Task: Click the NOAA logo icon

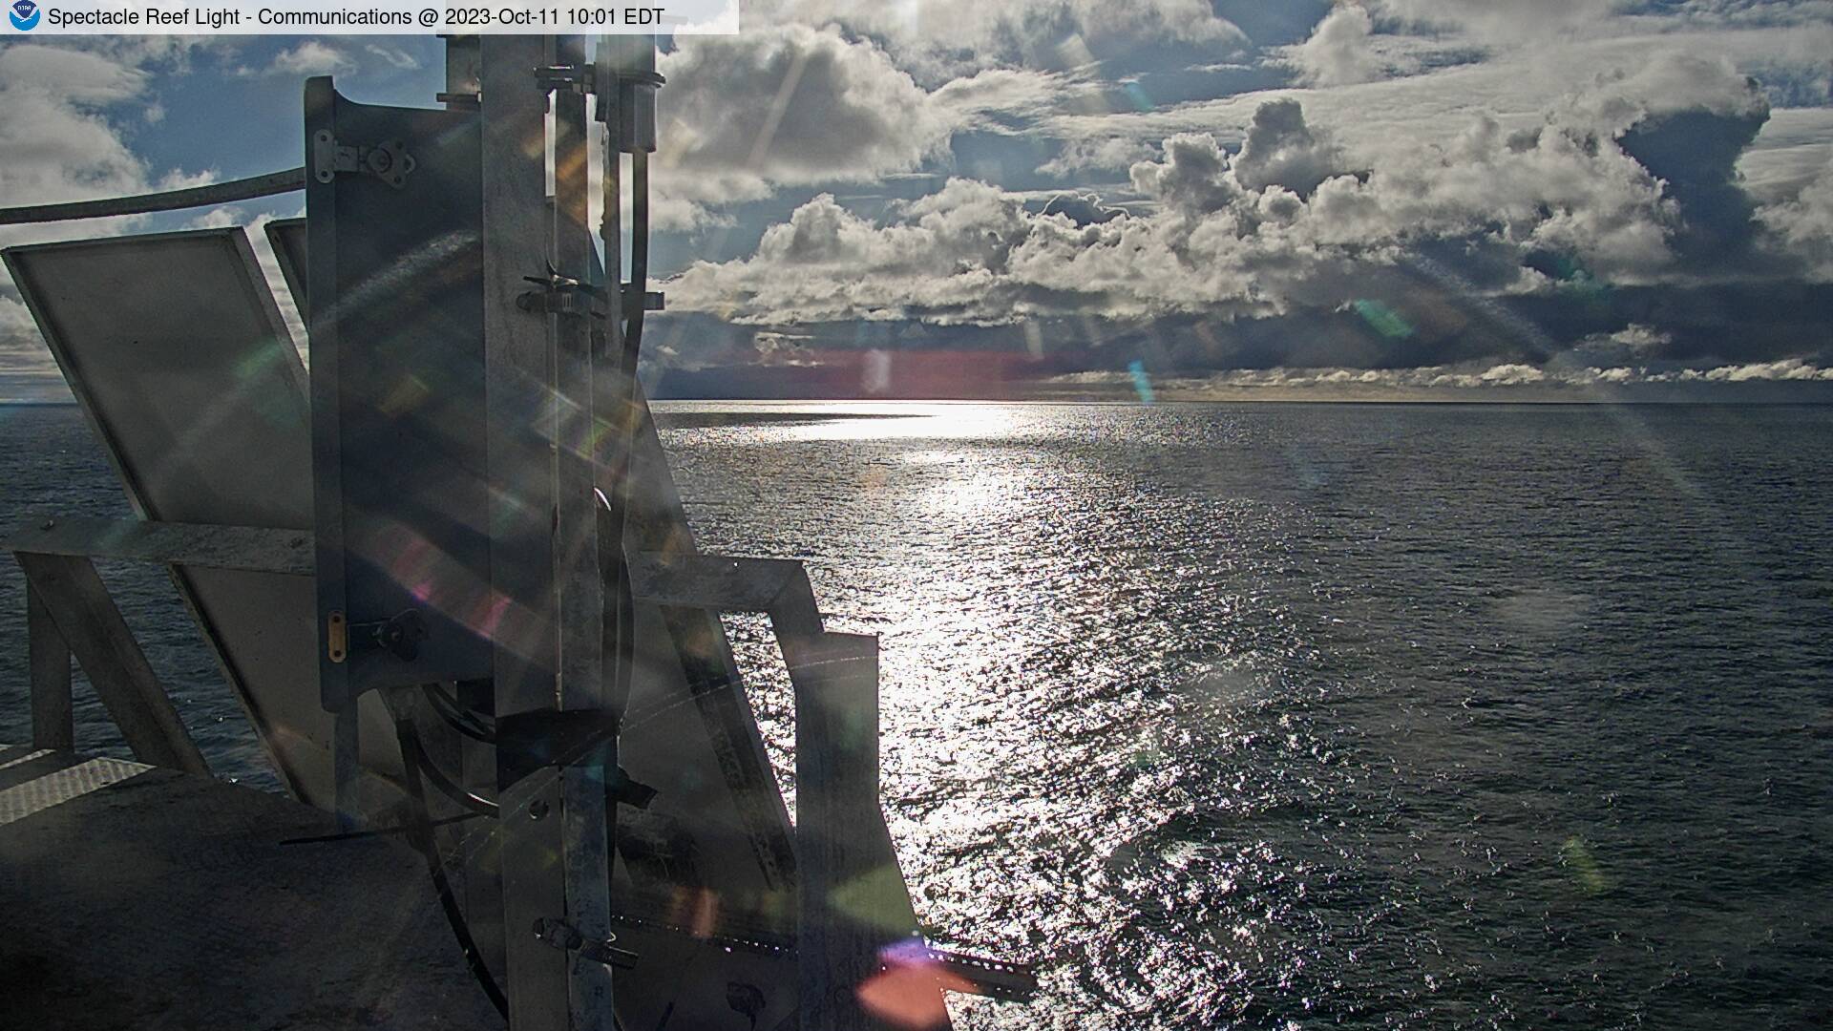Action: (x=24, y=16)
